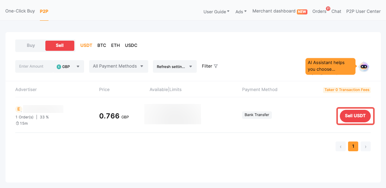This screenshot has width=386, height=188.
Task: Open the GBP currency dropdown
Action: pos(69,66)
